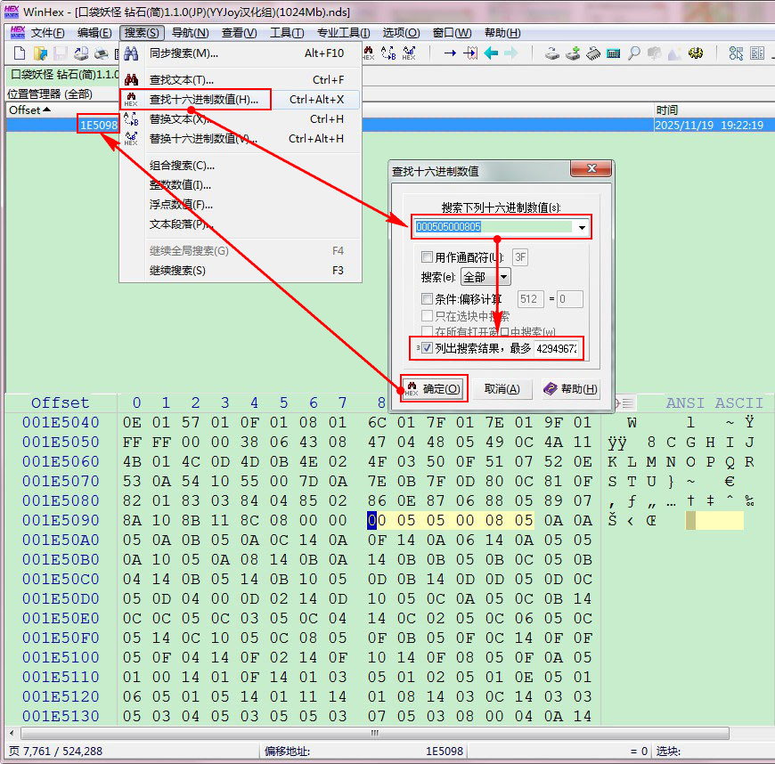Viewport: 775px width, 764px height.
Task: Expand the hex value search history dropdown
Action: pyautogui.click(x=583, y=228)
